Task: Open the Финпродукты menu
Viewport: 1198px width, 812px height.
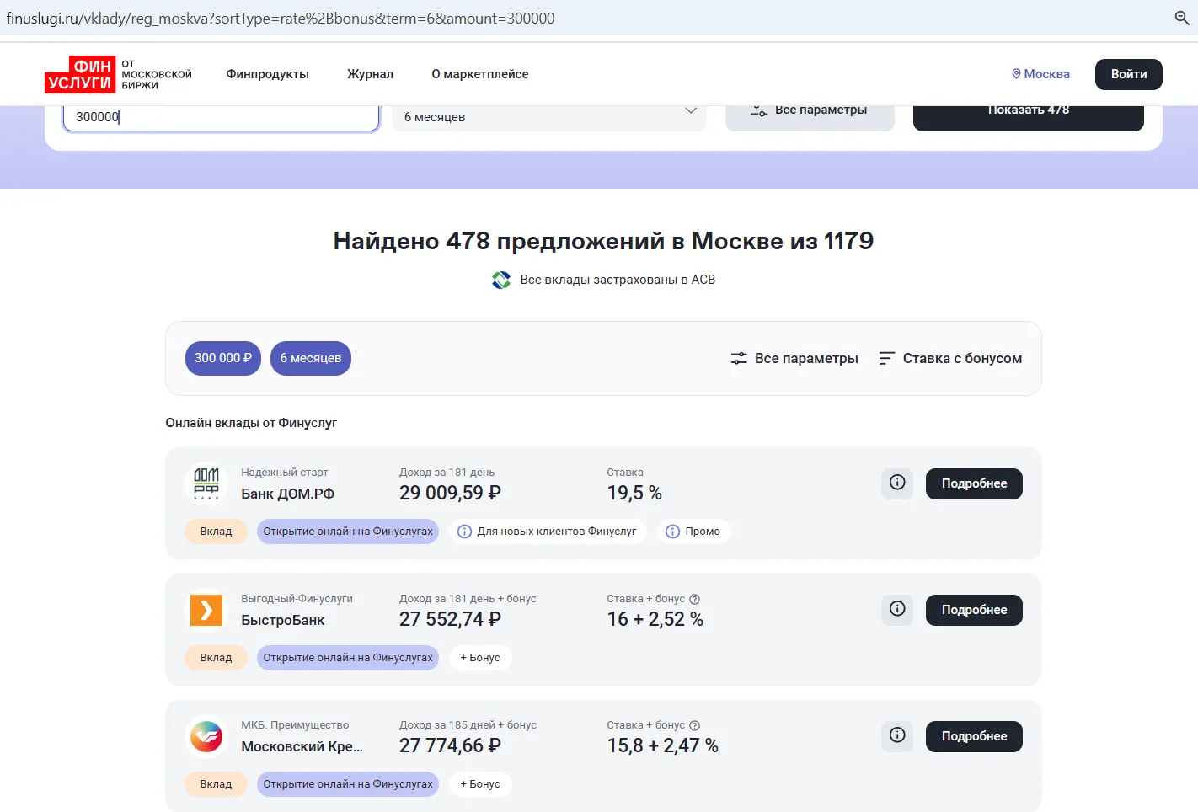Action: coord(268,74)
